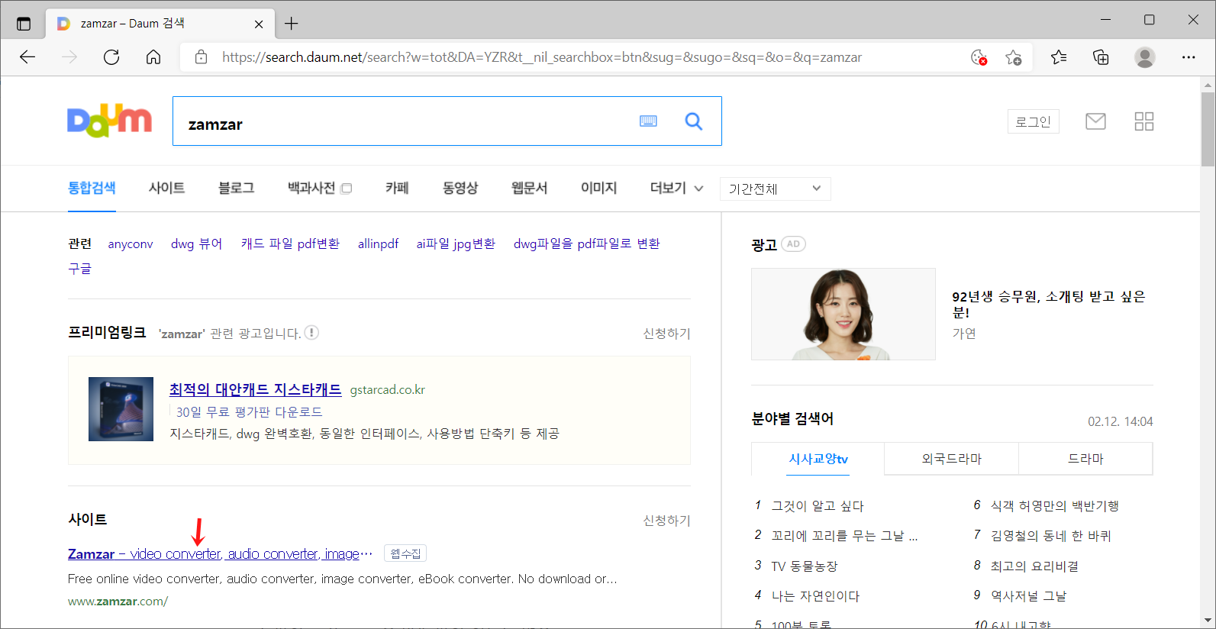1216x629 pixels.
Task: Open the browser Settings and more menu
Action: coord(1189,57)
